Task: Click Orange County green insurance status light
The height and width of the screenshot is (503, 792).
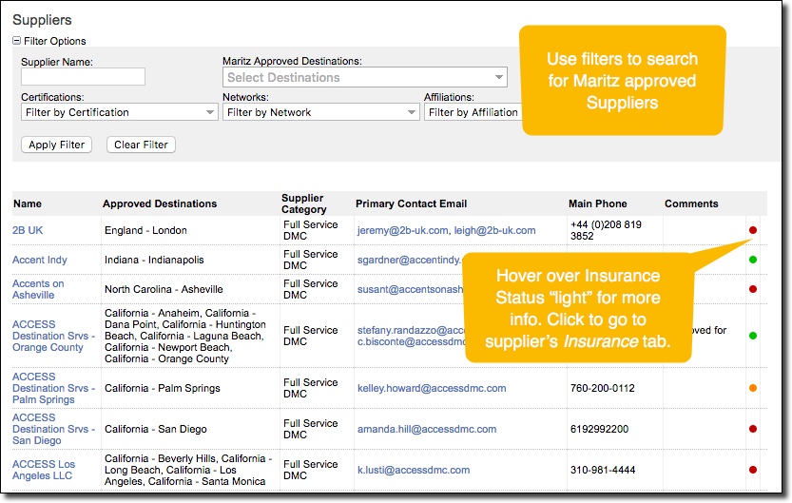Action: click(753, 336)
